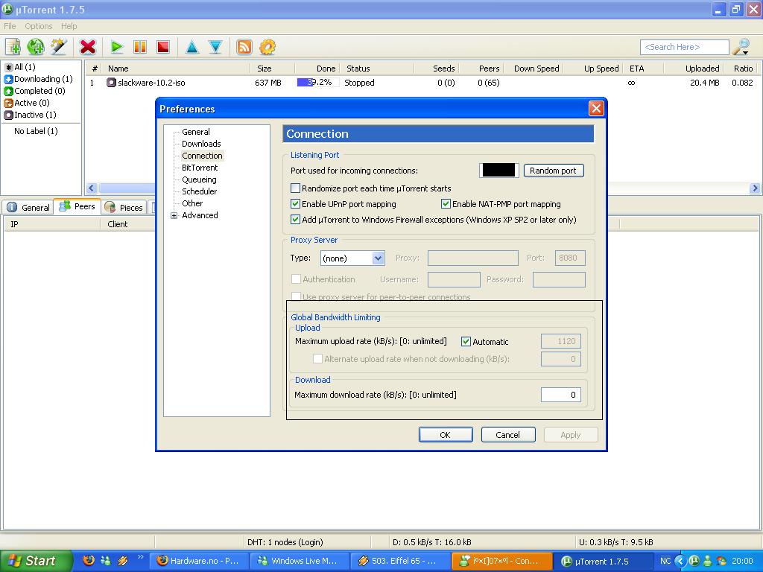Click the Client column header in Peers
This screenshot has width=763, height=572.
coord(127,224)
